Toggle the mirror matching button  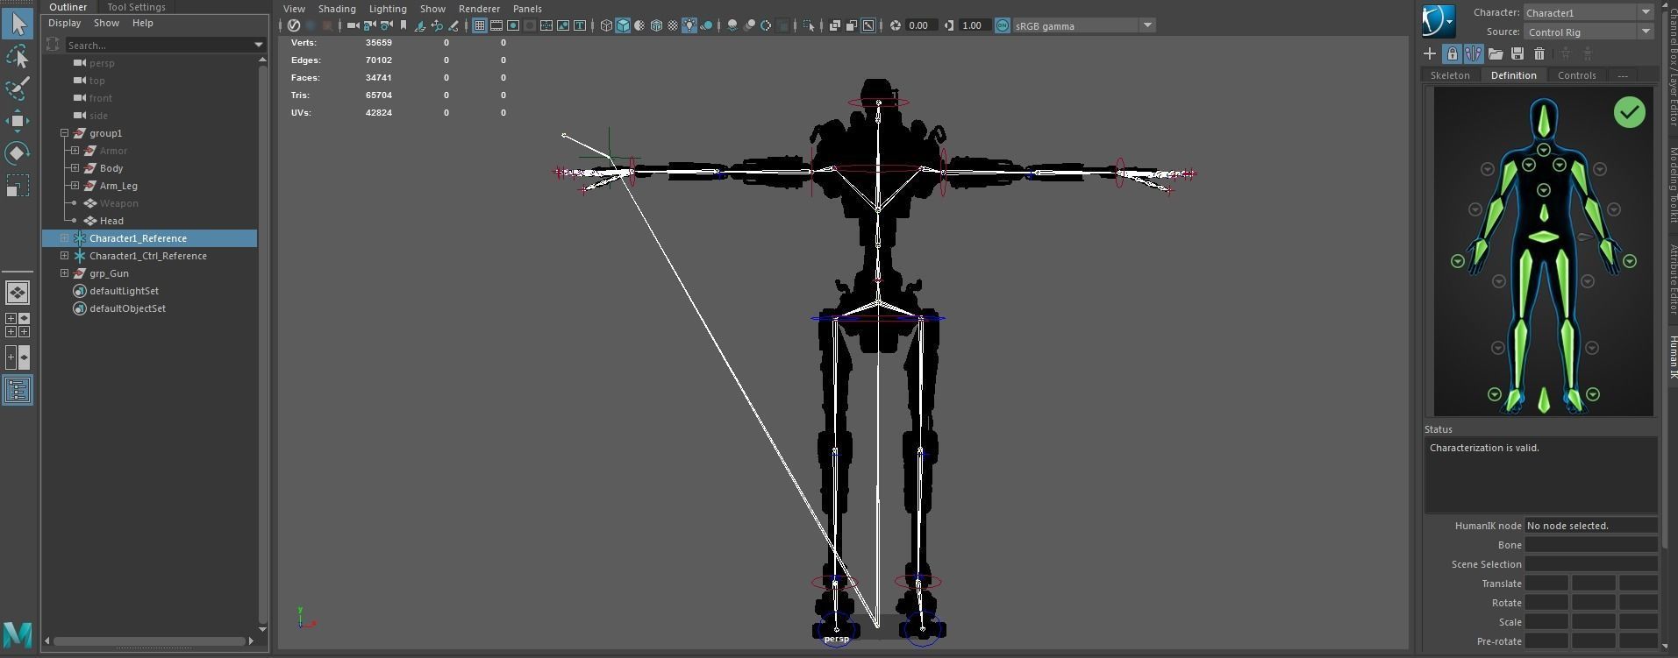[x=1474, y=53]
